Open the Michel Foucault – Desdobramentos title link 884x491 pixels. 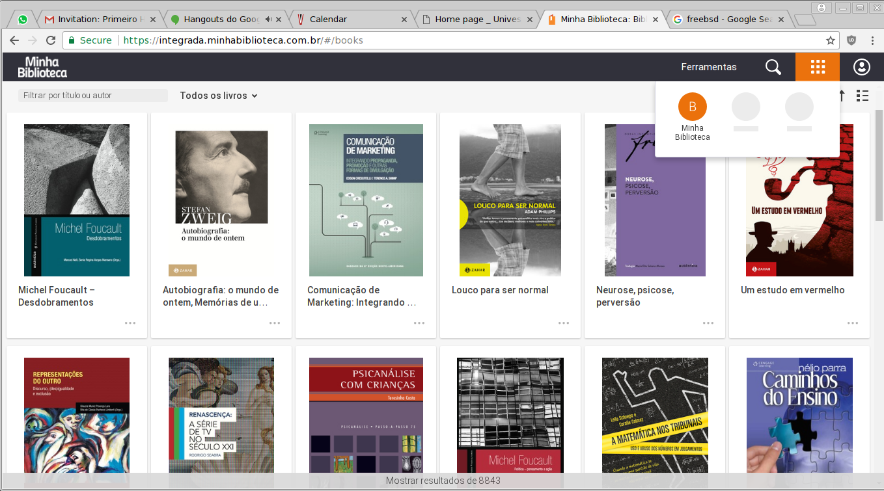[x=57, y=296]
